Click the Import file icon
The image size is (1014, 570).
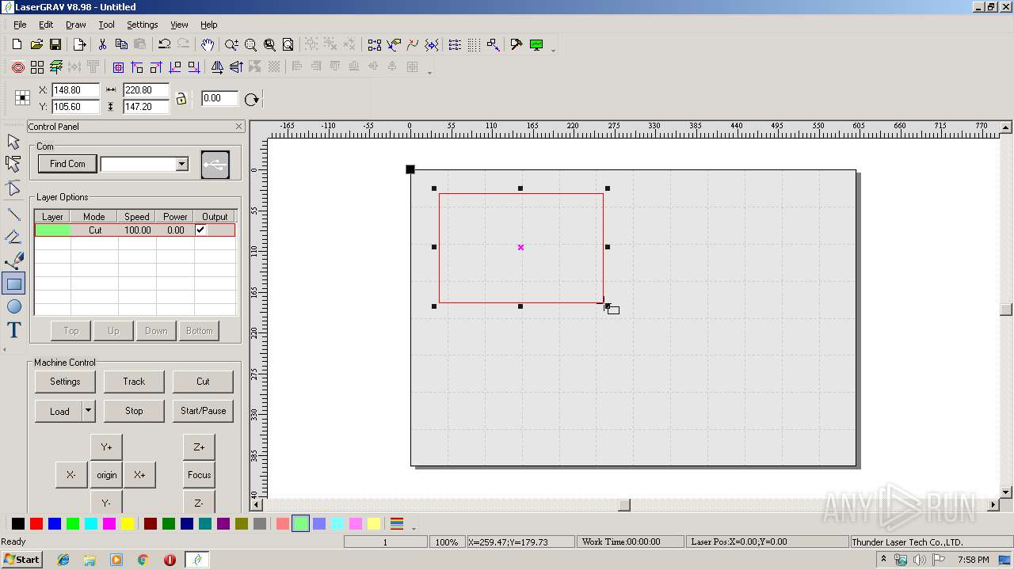79,45
